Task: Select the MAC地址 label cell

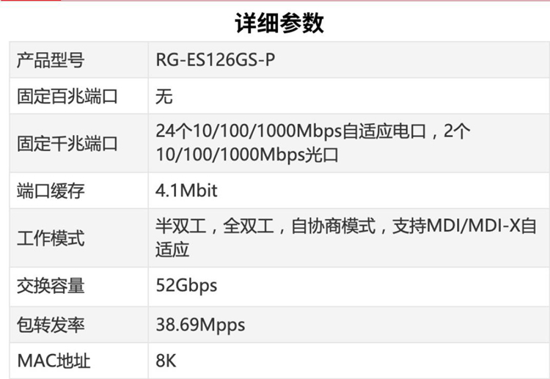Action: pos(79,361)
